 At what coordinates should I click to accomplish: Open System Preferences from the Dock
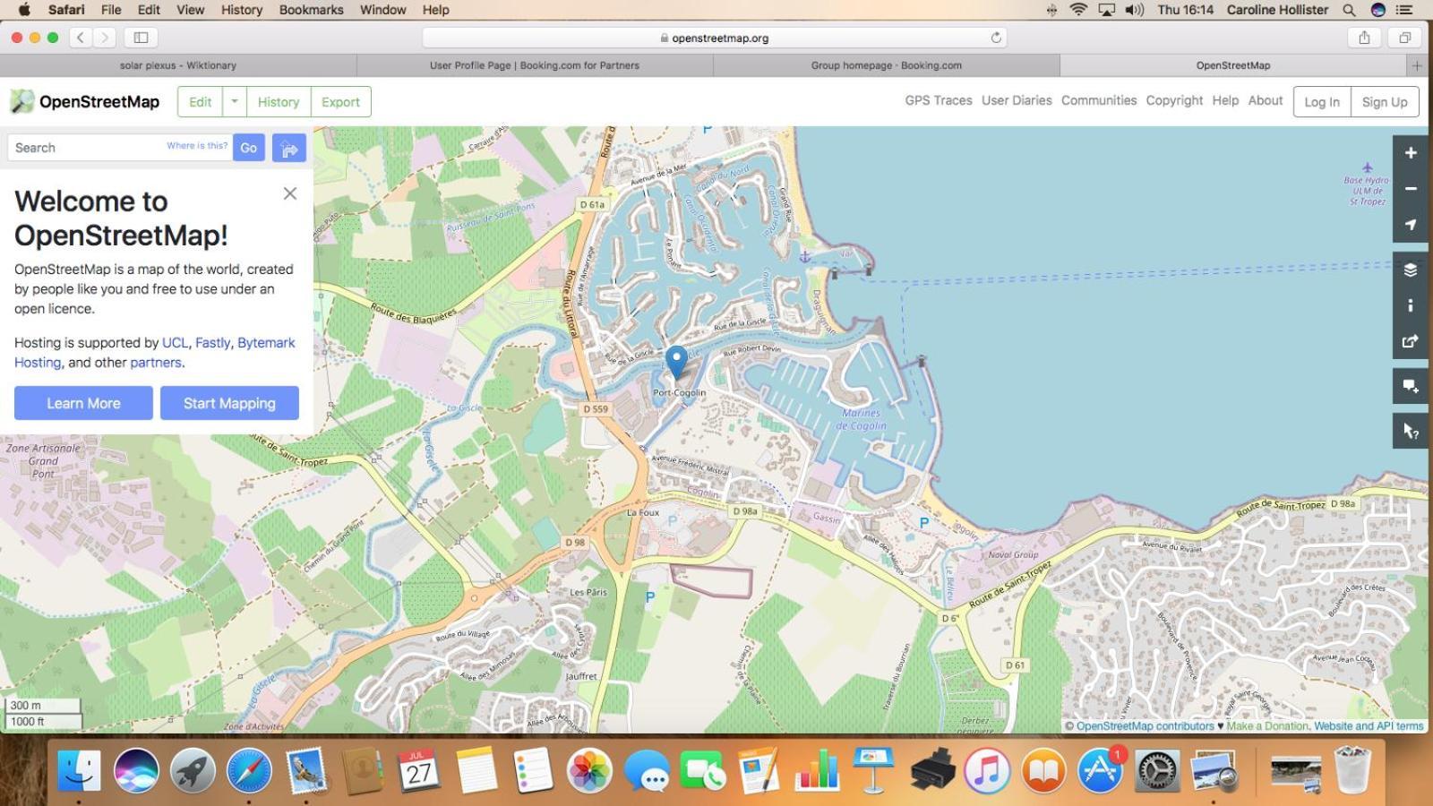point(1156,769)
